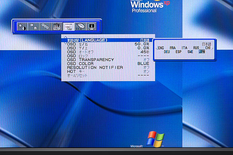233x155 pixels.
Task: Choose RUS in the language list
Action: [196, 48]
